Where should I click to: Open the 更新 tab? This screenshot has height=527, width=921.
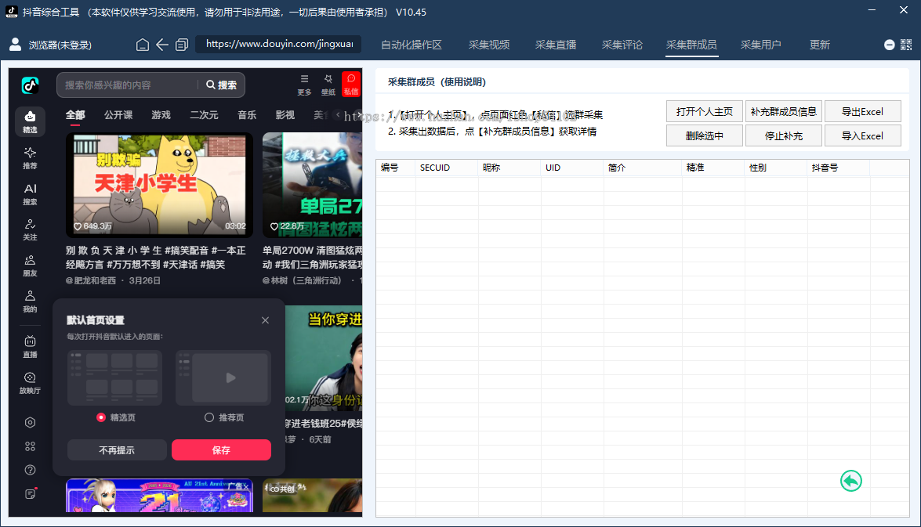[x=819, y=45]
